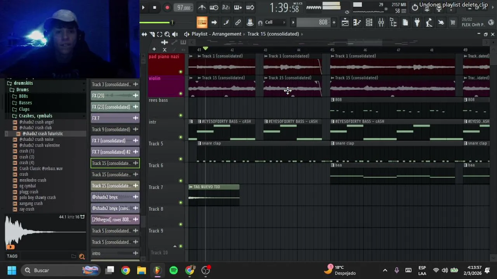Open the project/files picker icon

(405, 22)
